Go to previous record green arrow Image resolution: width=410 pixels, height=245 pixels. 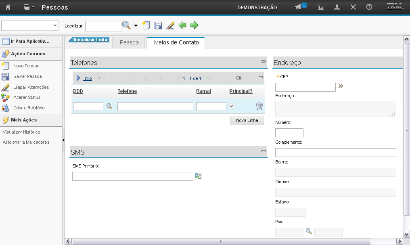click(182, 25)
